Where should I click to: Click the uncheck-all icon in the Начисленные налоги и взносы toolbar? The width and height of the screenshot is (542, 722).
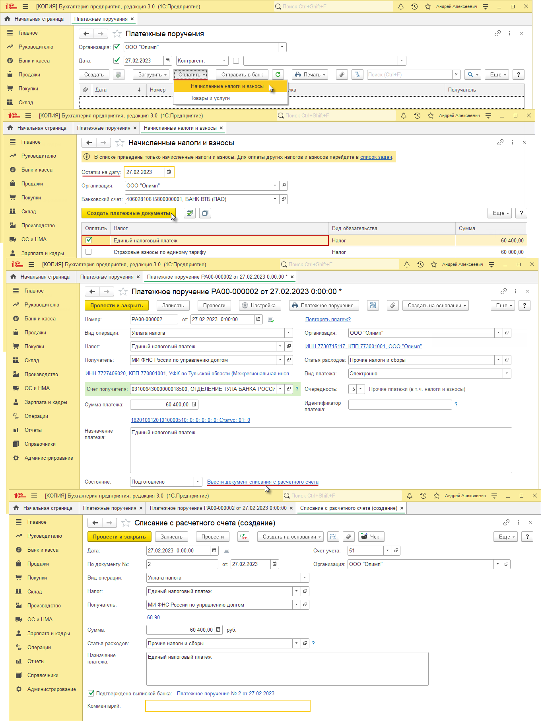[205, 213]
